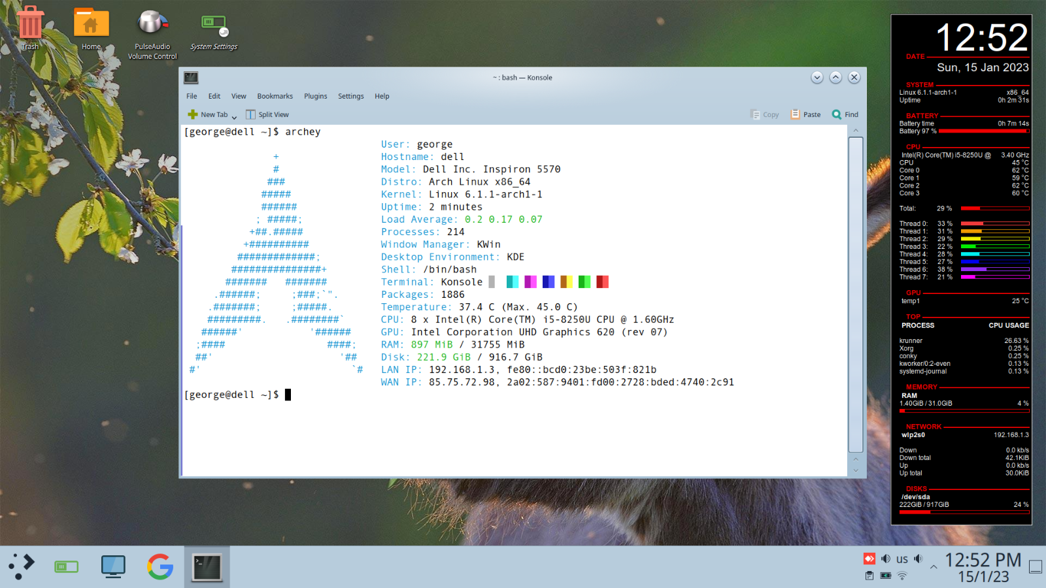Click the monitor icon in the taskbar
Image resolution: width=1046 pixels, height=588 pixels.
(x=113, y=566)
